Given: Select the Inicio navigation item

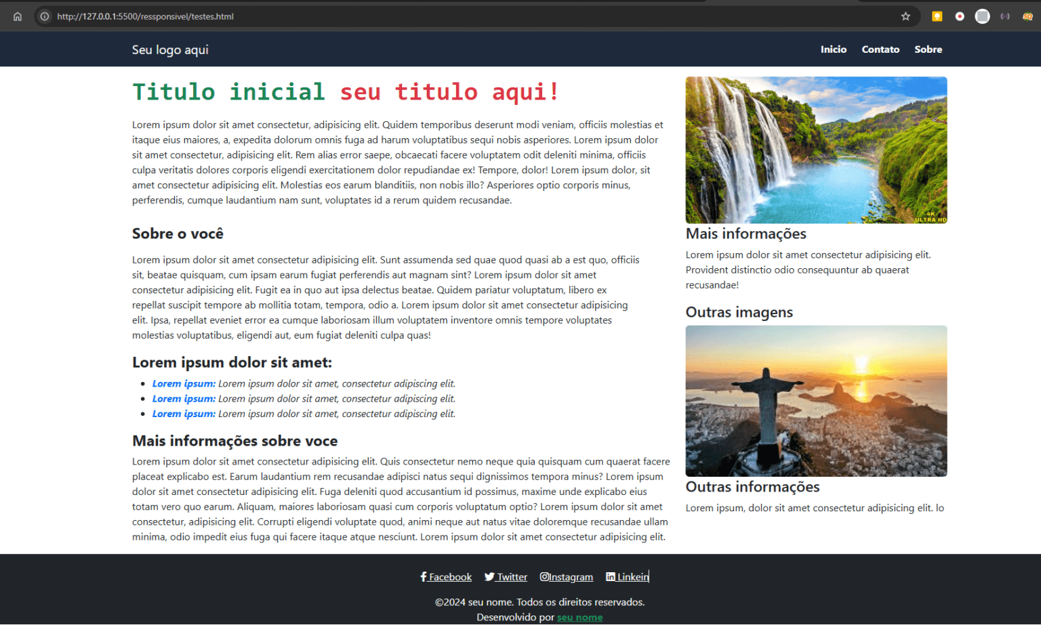Looking at the screenshot, I should point(833,49).
